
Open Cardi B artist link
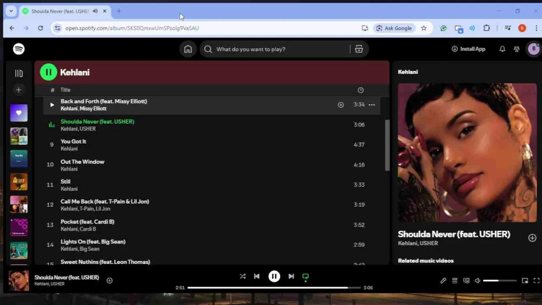88,229
